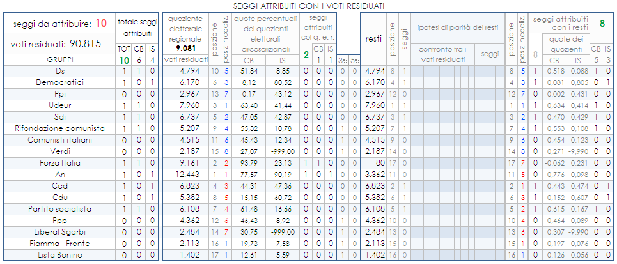617x264 pixels.
Task: Click the green total 10 under TOT
Action: tap(123, 59)
